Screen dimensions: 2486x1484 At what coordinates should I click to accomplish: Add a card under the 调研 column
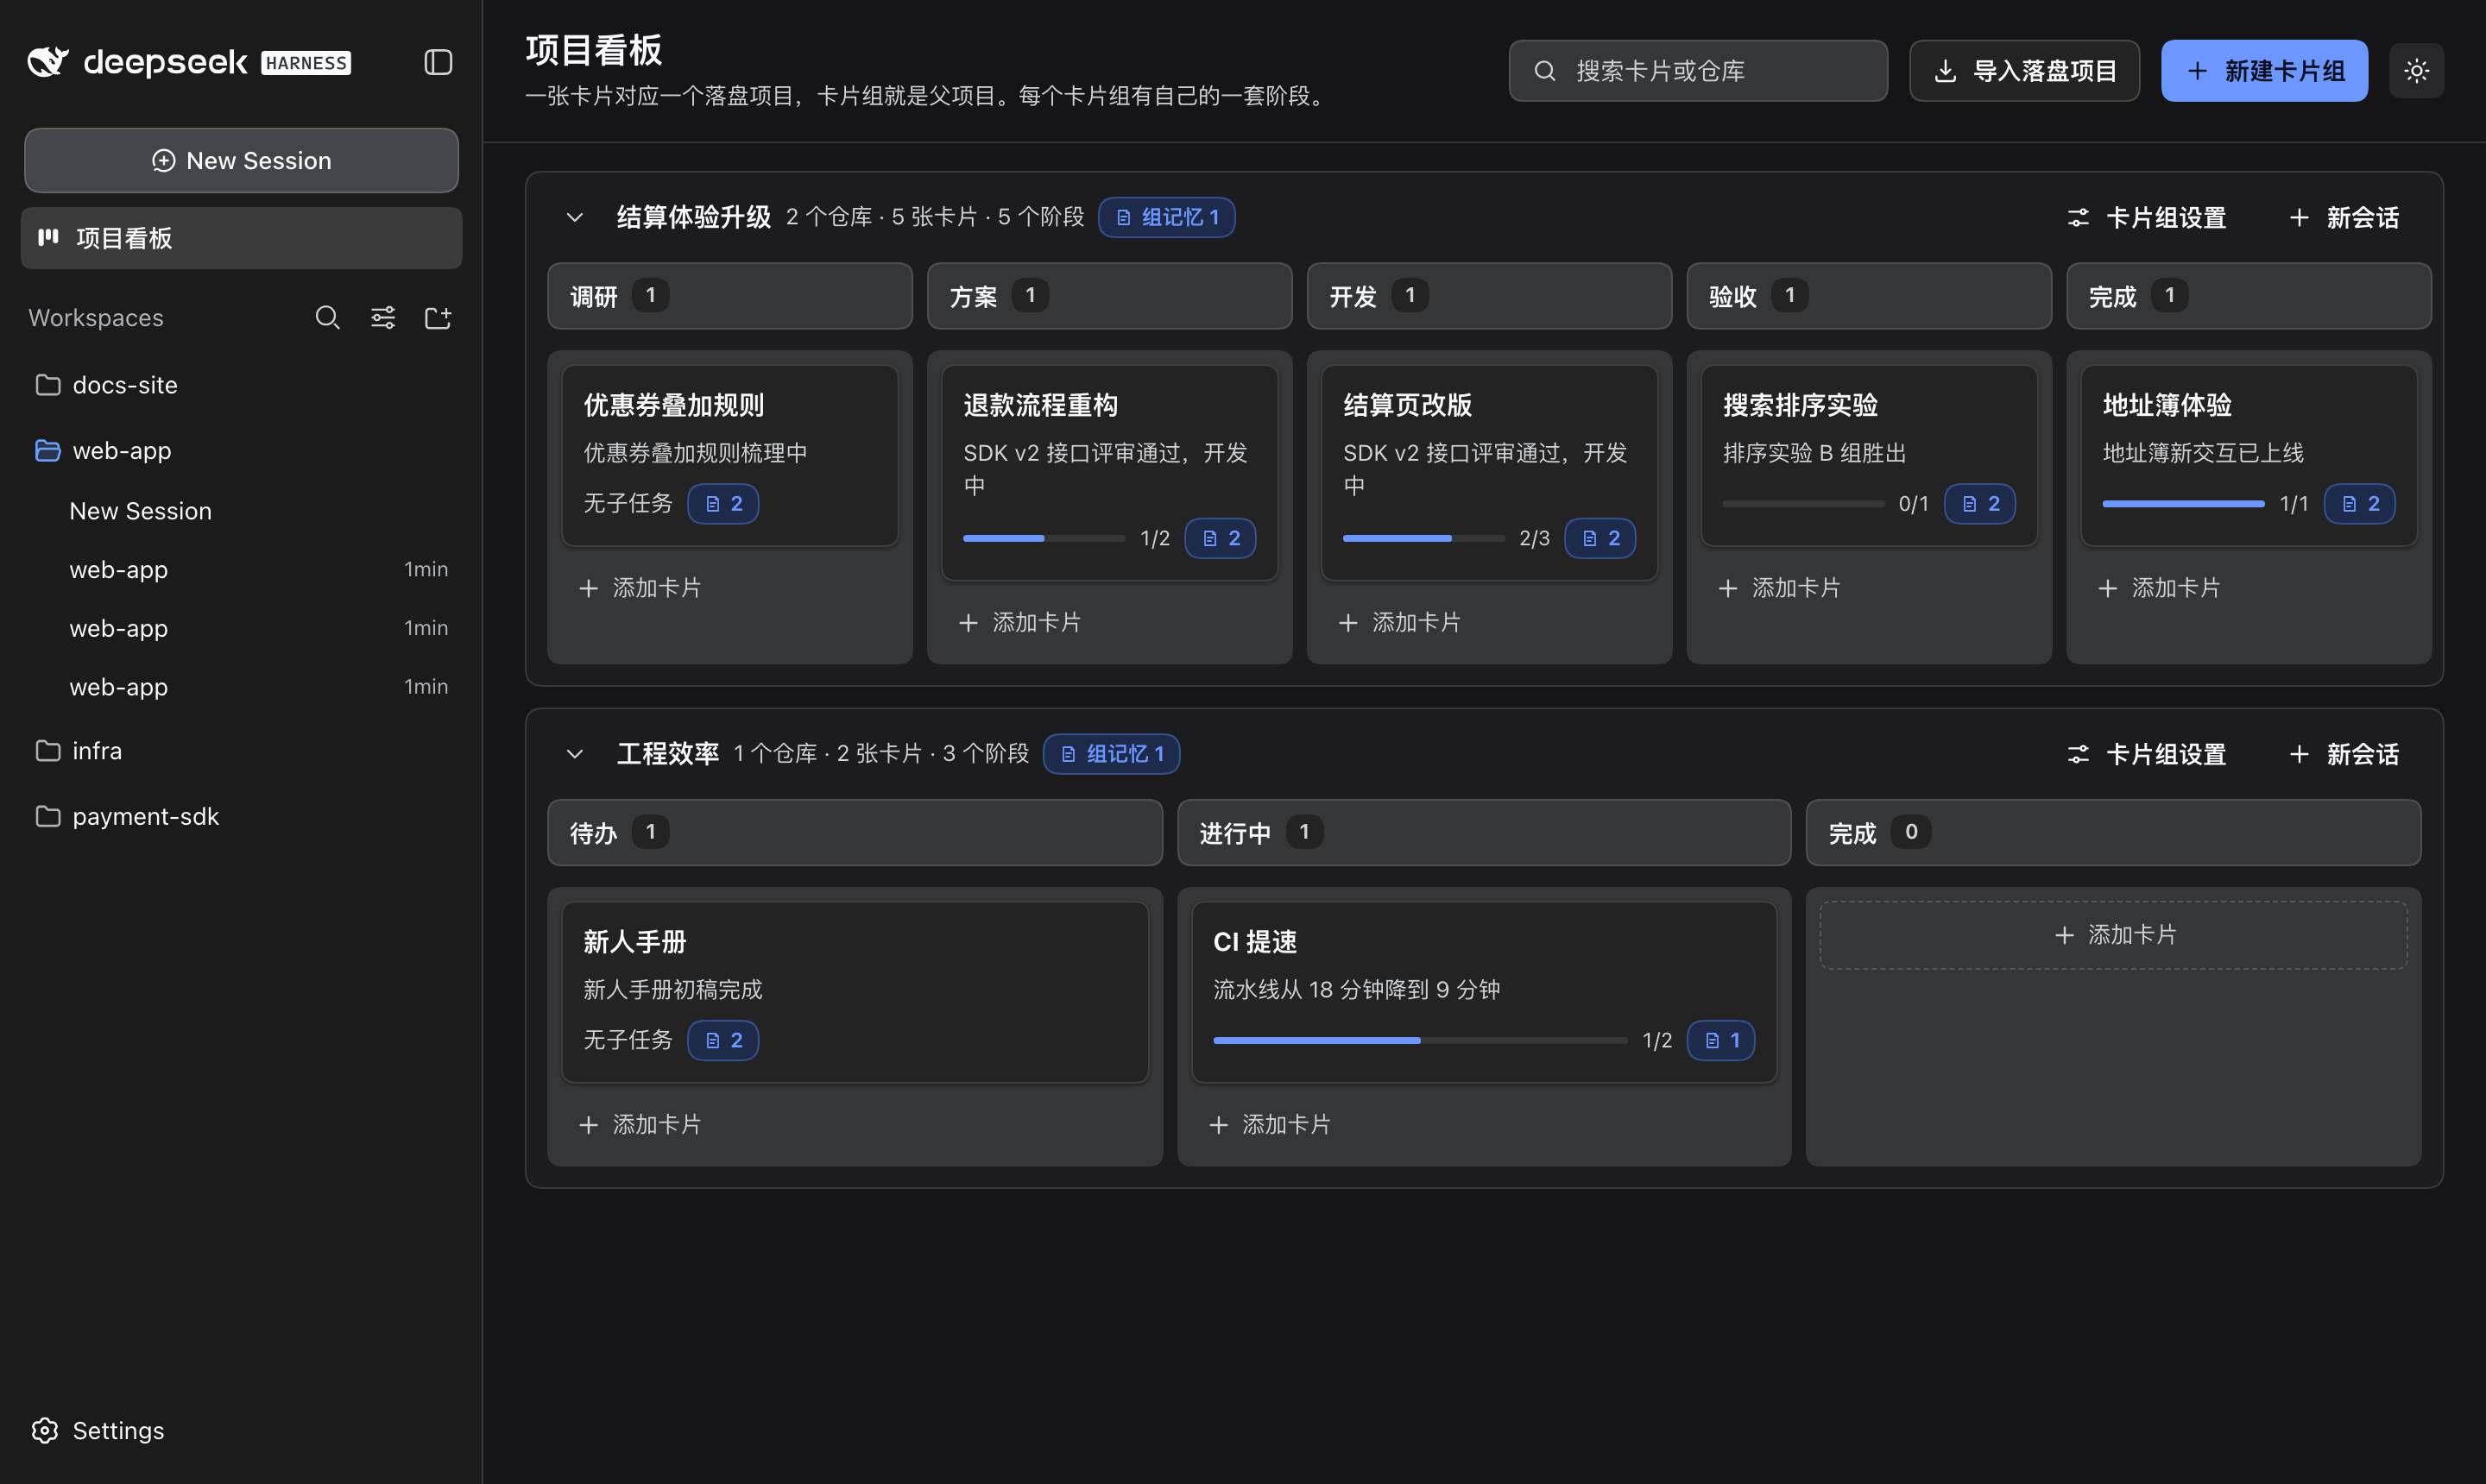640,588
